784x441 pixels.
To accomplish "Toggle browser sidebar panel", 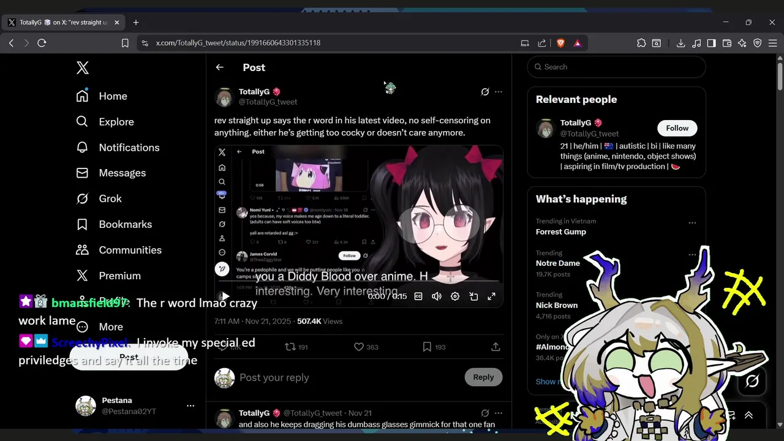I will pyautogui.click(x=711, y=43).
